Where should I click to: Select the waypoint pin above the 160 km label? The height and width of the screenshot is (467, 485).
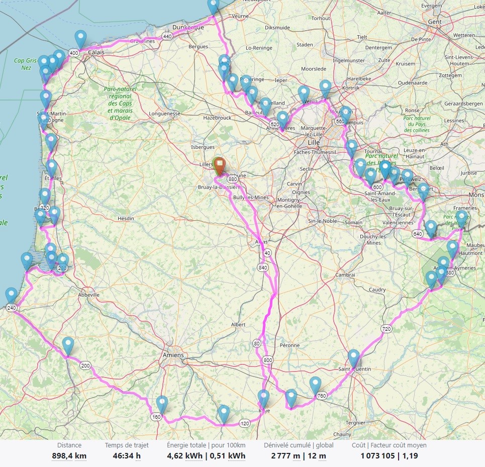(162, 404)
